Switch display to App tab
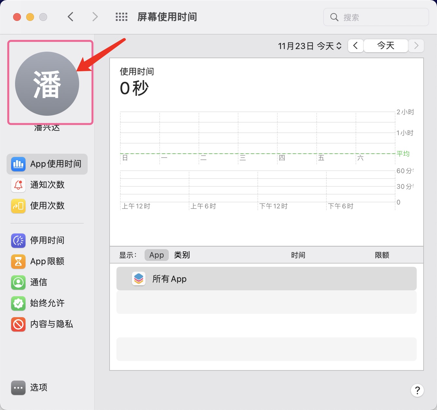This screenshot has width=437, height=410. (x=156, y=255)
